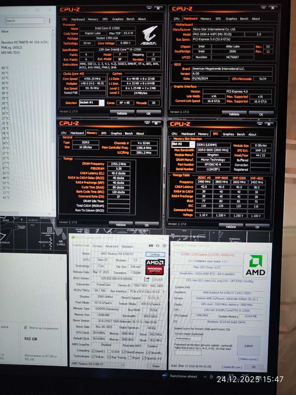Open About tab in Mainboard CPU-Z window
The height and width of the screenshot is (395, 296).
(x=256, y=19)
